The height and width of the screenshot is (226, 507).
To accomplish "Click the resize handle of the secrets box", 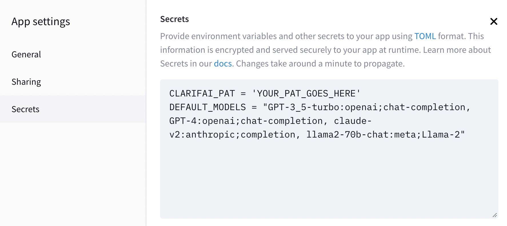I will point(495,215).
